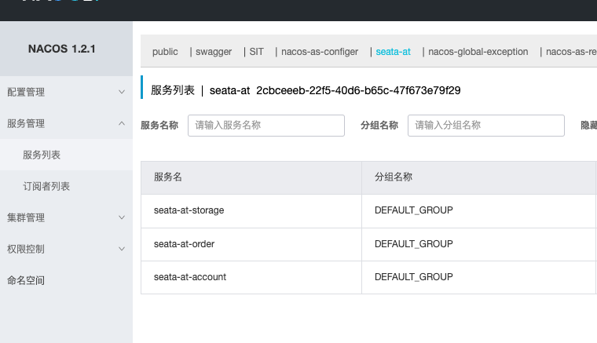Open the nacos-global-exception namespace tab
The height and width of the screenshot is (343, 597).
point(478,52)
